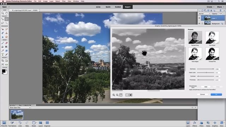Screen dimensions: 226x127
Task: Select the Blur tool droplet icon
Action: (x=2, y=37)
